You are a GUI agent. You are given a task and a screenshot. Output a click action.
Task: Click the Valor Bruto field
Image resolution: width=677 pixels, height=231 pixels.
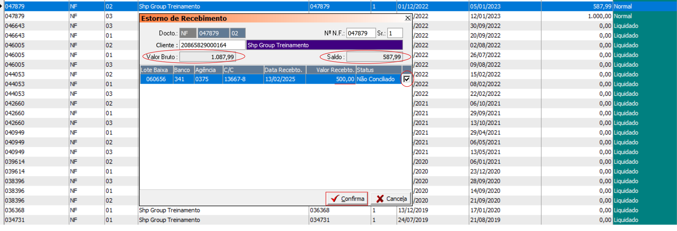pos(208,57)
